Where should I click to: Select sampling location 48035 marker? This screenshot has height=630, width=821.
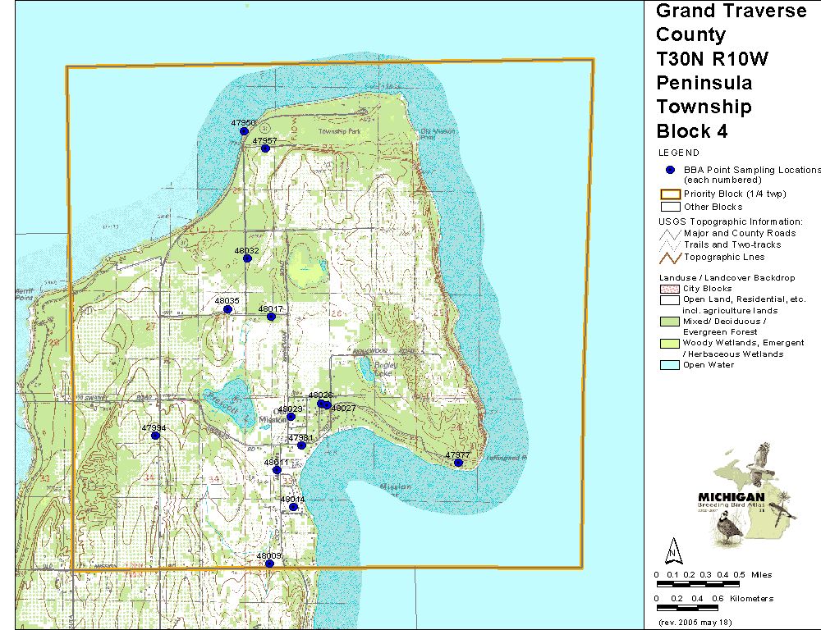click(227, 309)
